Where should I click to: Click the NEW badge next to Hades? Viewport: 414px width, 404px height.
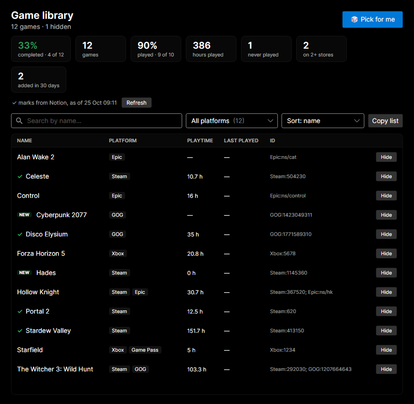24,273
